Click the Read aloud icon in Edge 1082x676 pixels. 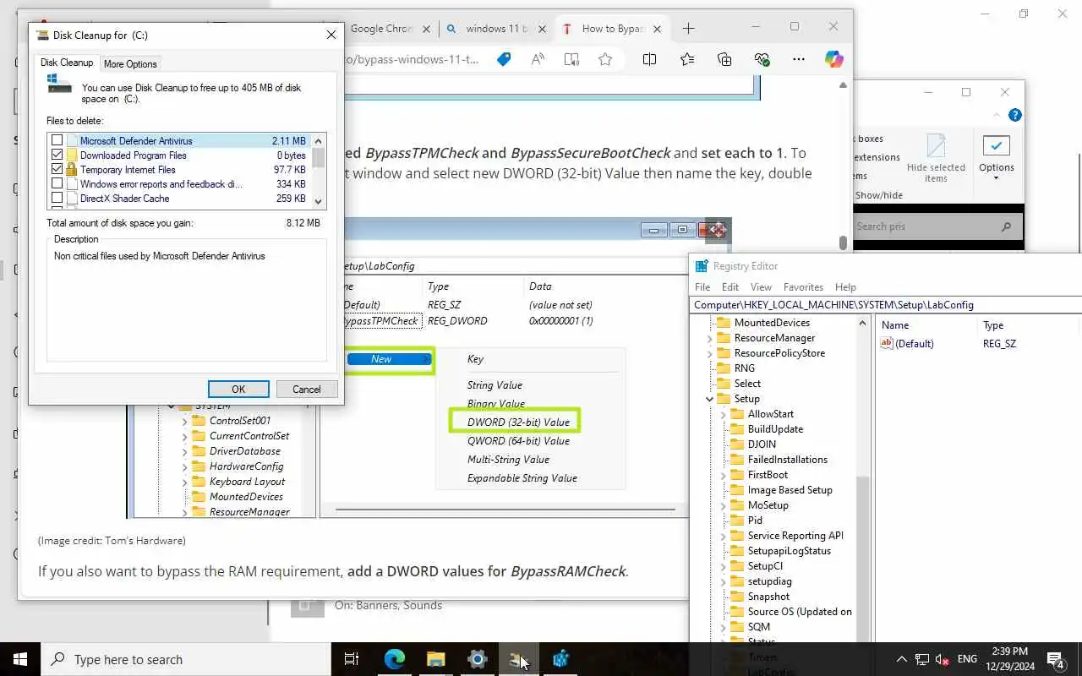pyautogui.click(x=538, y=59)
